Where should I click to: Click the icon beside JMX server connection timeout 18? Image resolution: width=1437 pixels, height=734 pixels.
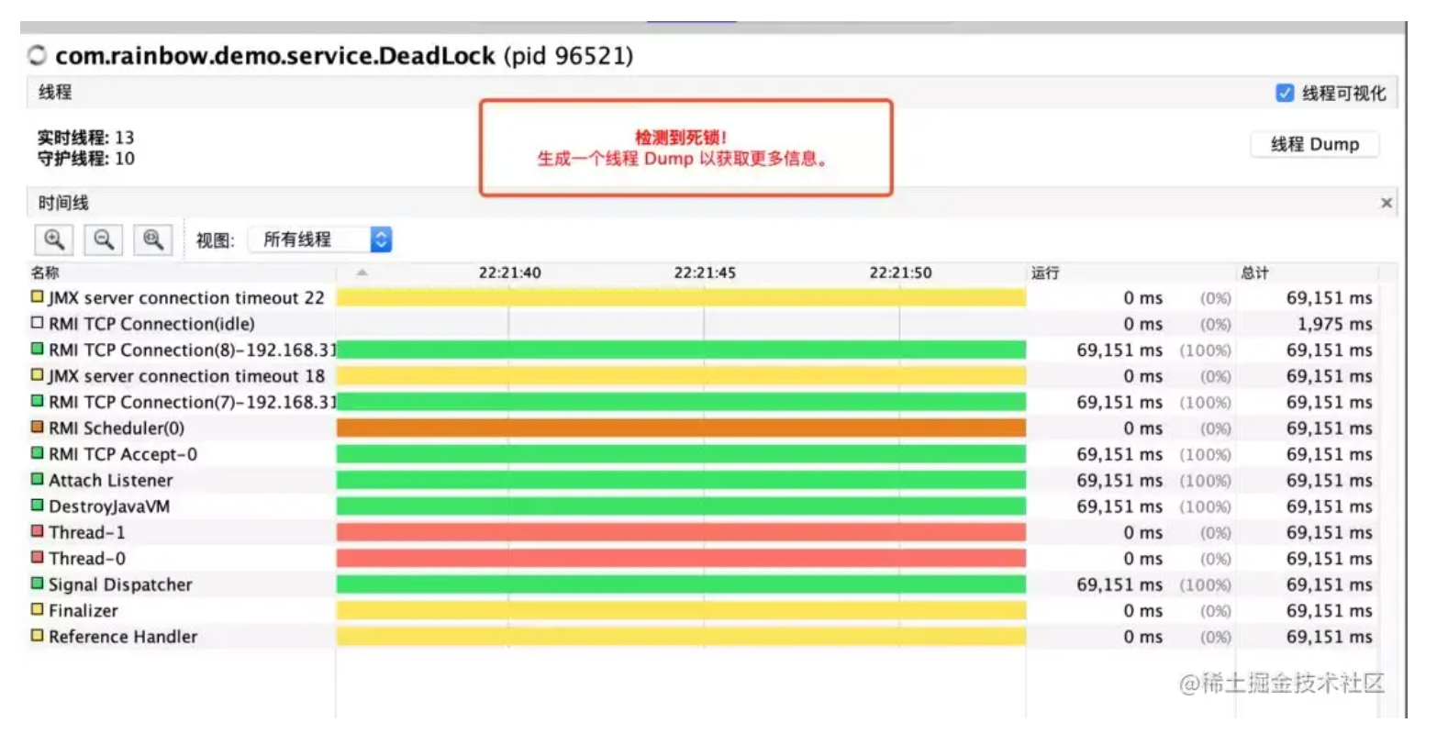click(38, 374)
